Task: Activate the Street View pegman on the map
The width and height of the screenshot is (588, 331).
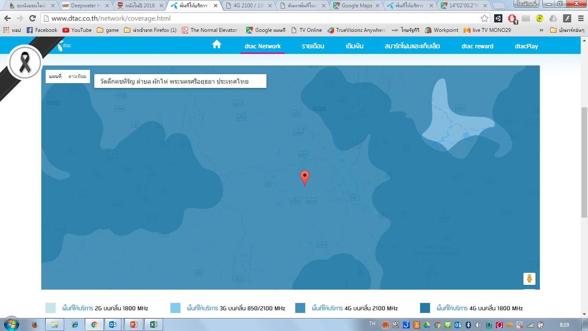Action: [x=529, y=279]
